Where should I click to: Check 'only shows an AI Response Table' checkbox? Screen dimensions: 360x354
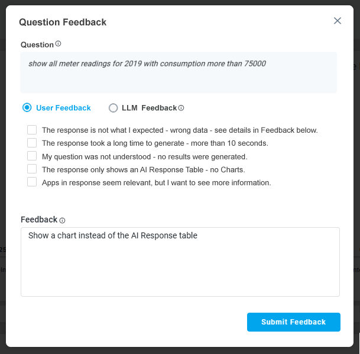[x=32, y=169]
